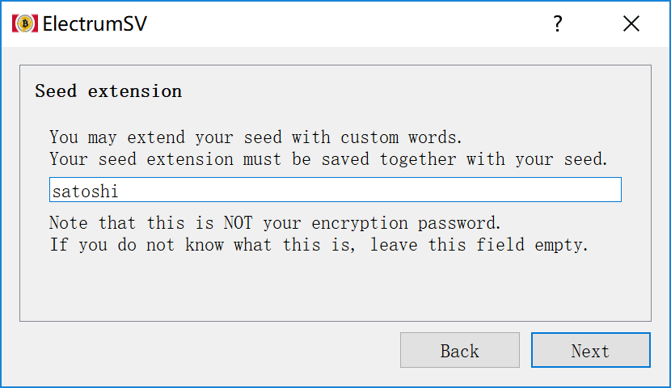Image resolution: width=671 pixels, height=388 pixels.
Task: Click the empty title bar area before the help button
Action: coord(342,23)
